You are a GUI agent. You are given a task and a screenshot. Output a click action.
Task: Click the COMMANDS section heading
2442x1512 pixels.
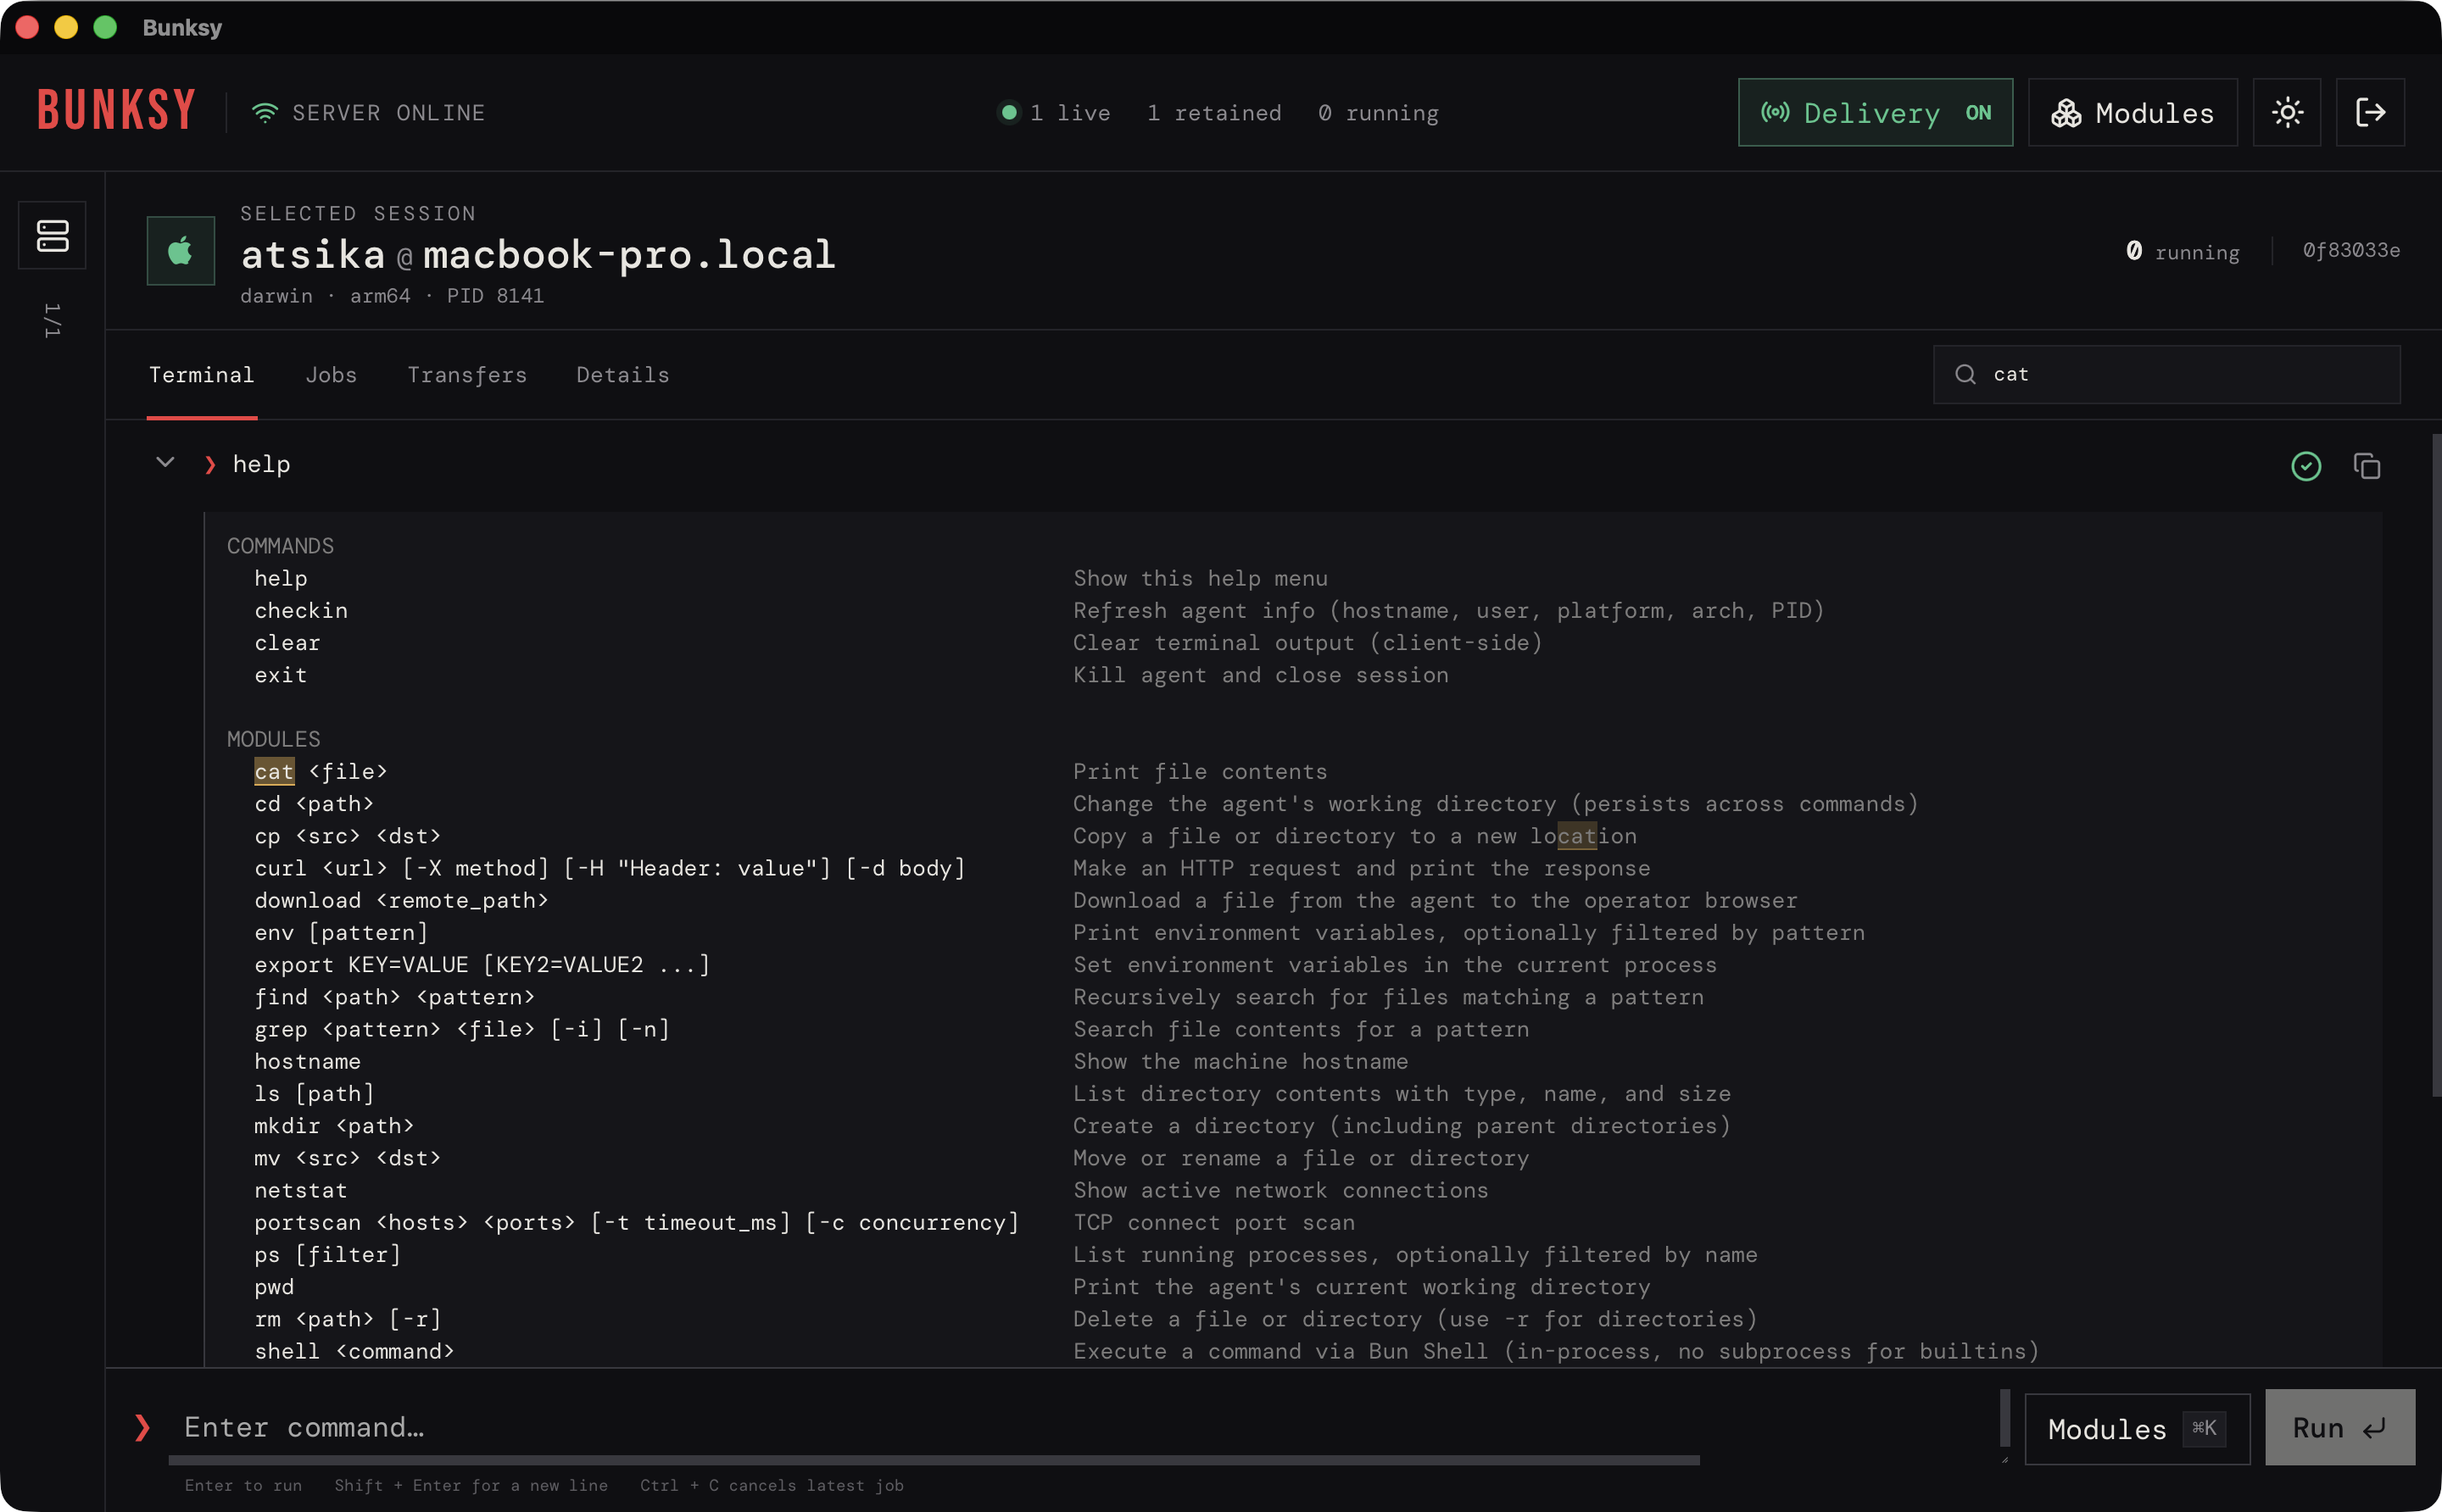tap(280, 546)
